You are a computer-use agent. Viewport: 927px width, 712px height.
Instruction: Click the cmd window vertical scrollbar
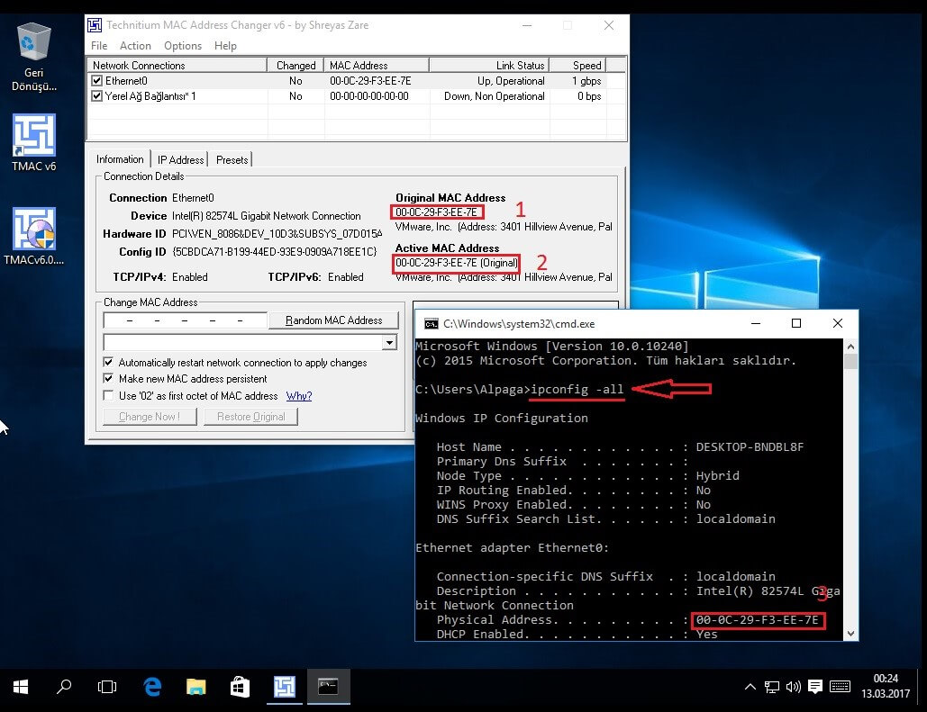(850, 495)
